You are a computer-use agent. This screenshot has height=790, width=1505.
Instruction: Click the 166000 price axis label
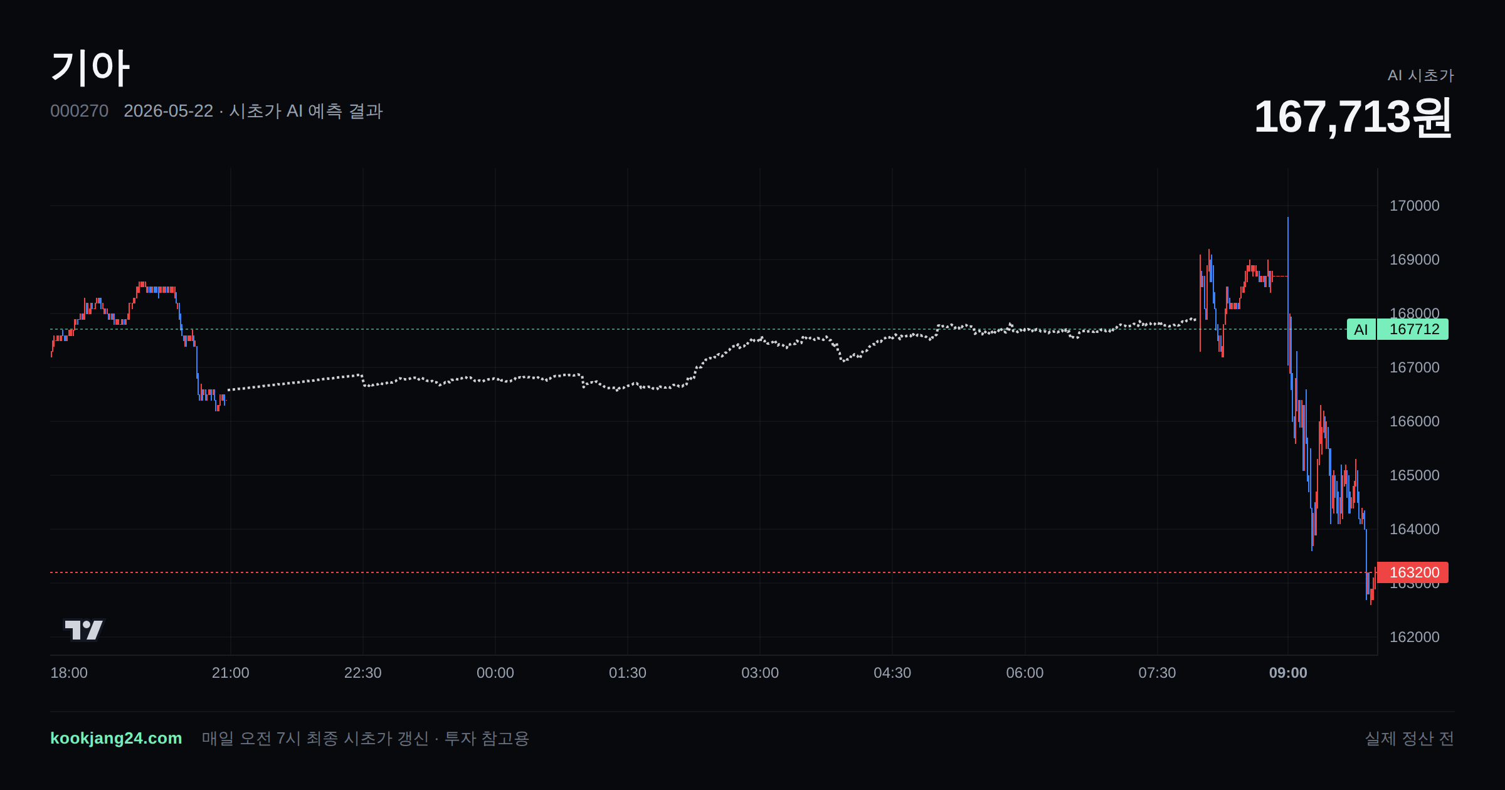coord(1414,421)
